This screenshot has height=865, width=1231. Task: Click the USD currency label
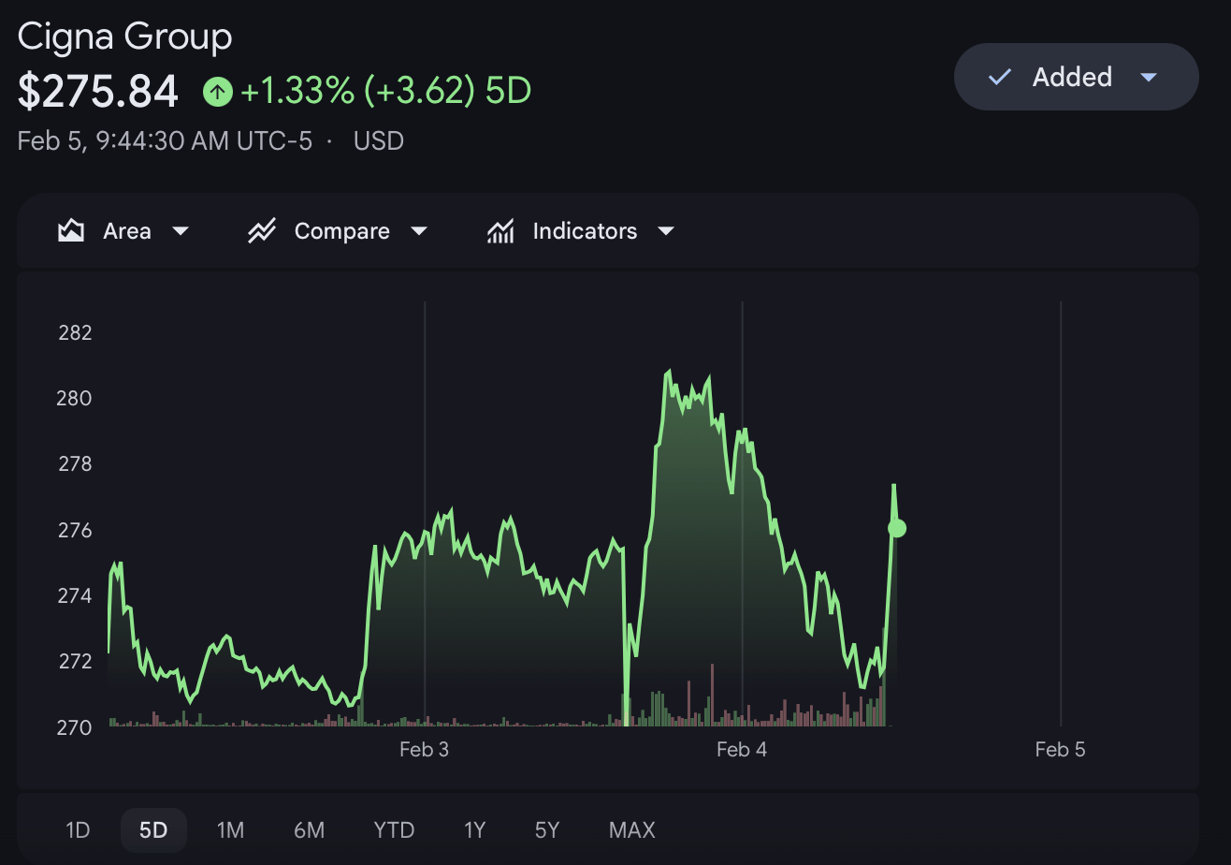click(379, 141)
